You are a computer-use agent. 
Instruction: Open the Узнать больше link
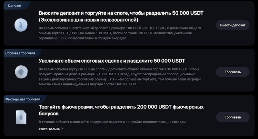[49, 129]
